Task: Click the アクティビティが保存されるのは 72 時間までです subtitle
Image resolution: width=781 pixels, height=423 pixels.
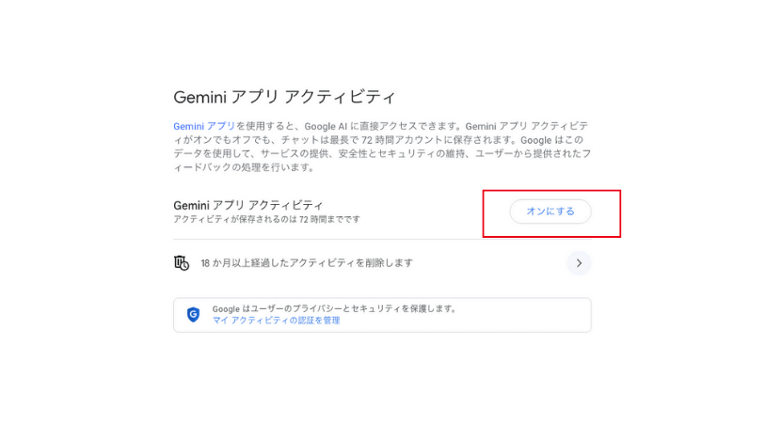Action: [267, 219]
